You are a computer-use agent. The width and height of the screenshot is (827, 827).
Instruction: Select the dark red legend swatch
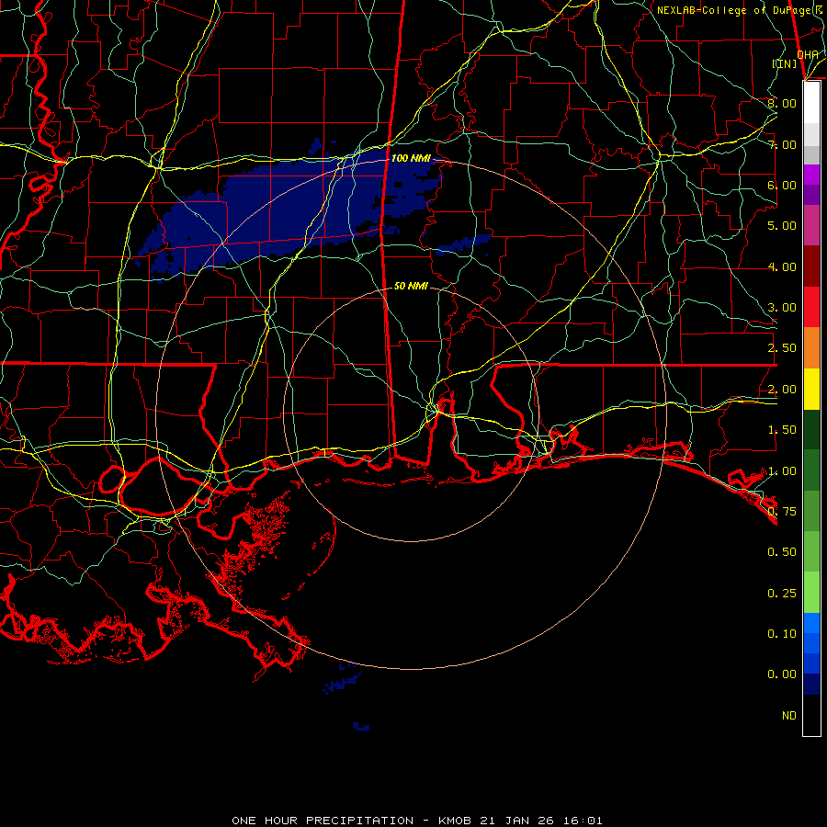click(x=811, y=266)
